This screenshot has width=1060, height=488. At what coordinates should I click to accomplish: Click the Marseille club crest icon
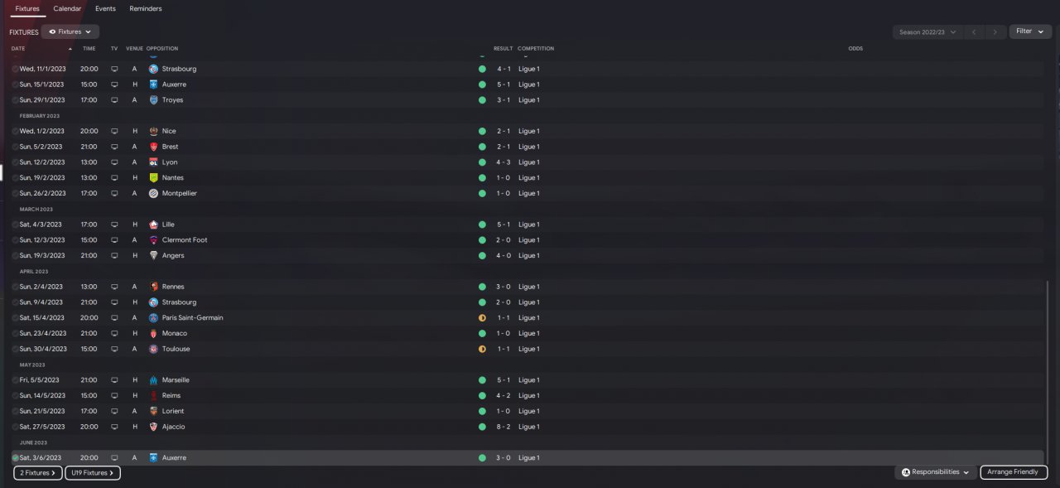tap(153, 380)
